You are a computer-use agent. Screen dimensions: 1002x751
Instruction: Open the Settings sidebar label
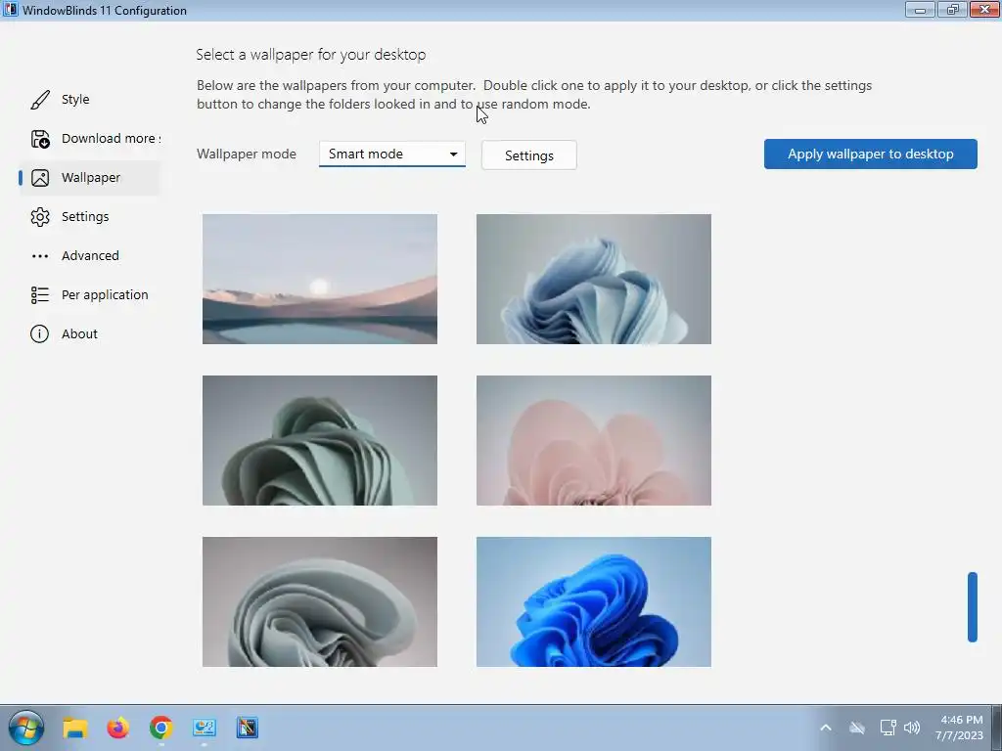[85, 216]
